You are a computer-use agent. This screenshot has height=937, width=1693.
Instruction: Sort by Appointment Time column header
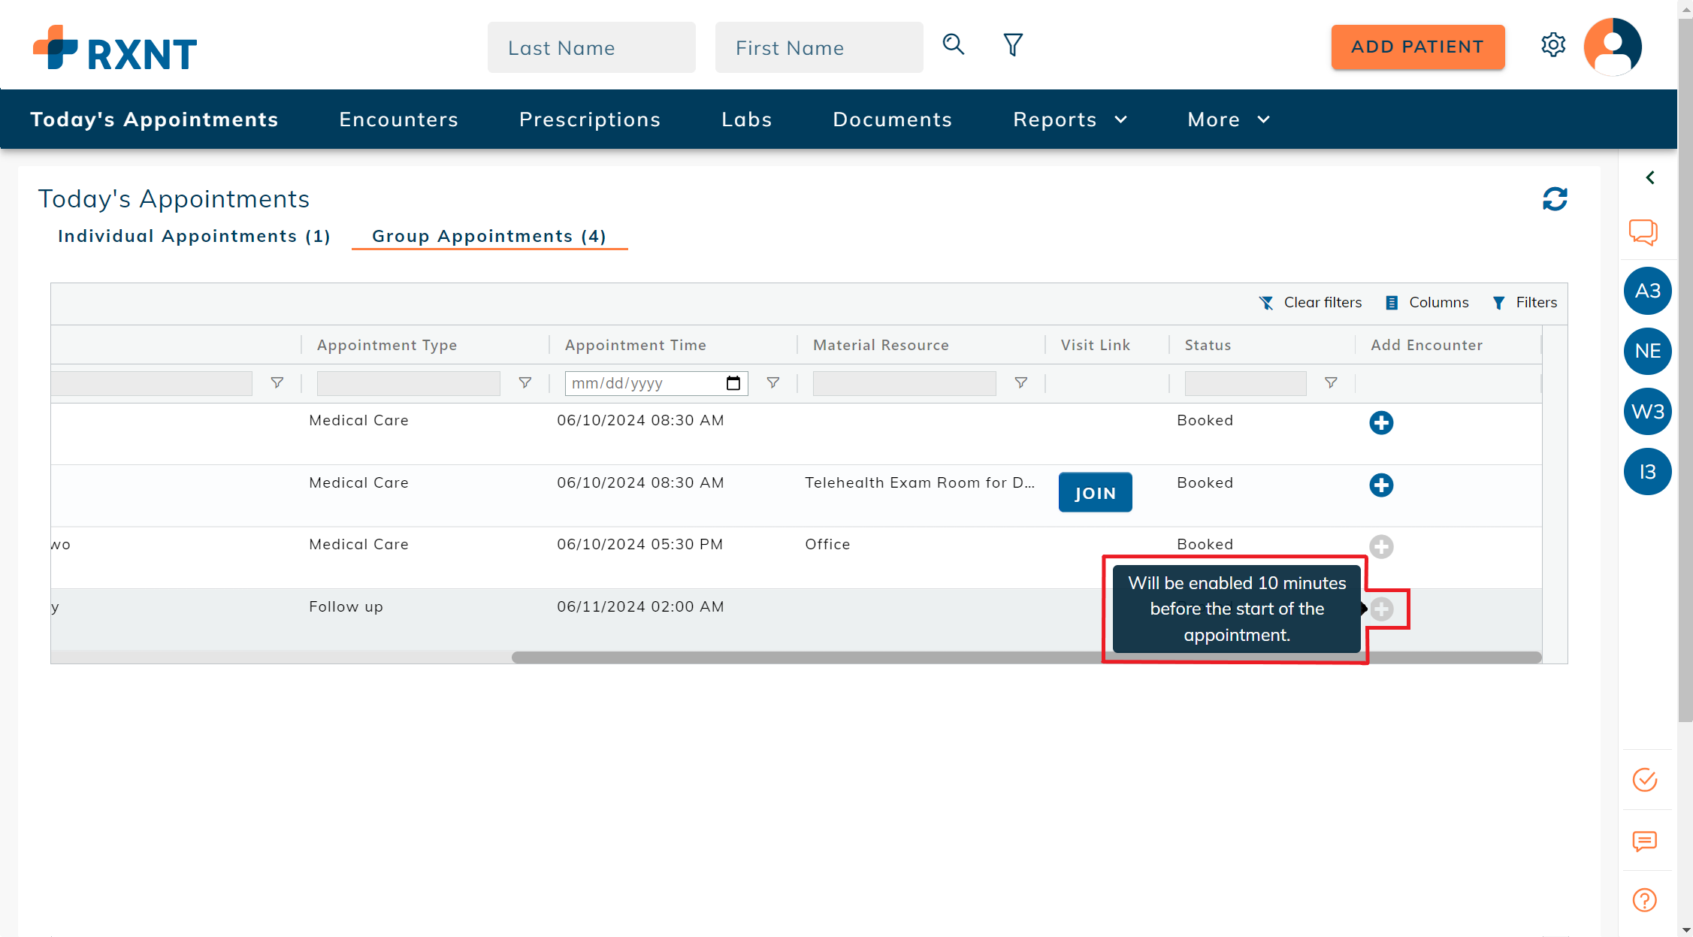click(636, 345)
